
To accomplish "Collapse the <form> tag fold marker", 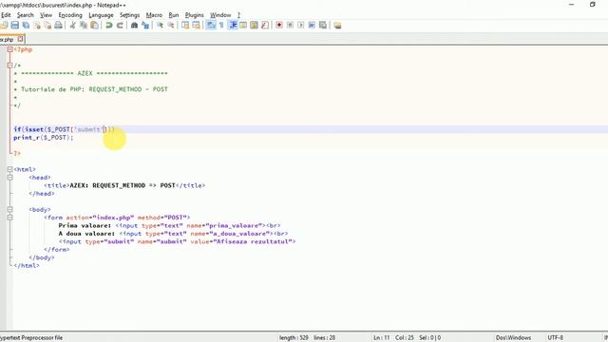I will pos(10,218).
